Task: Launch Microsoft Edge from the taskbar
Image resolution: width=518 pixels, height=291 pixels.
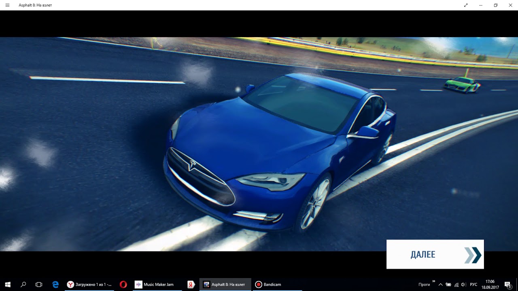Action: [x=55, y=285]
